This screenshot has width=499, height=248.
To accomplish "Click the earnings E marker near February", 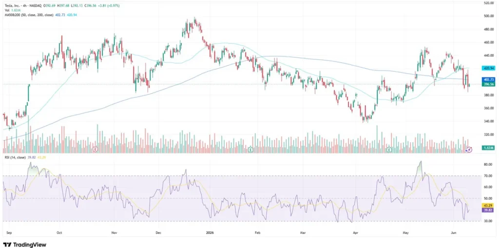I will coord(251,149).
